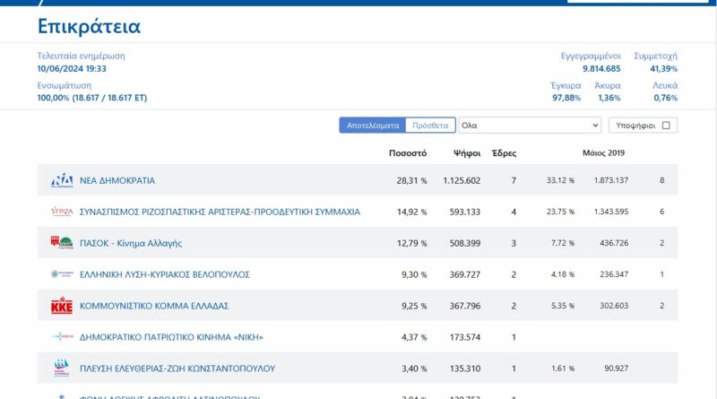Open the ΣΥΝΑΣΠΙΣΜΟΣ ΡΙΖΟΣΠΑΣΤΙΚΗΣ ΑΡΙΣΤΕΡΑΣ link

pos(220,212)
